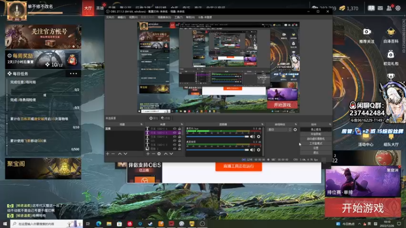This screenshot has height=228, width=406.
Task: Open the 活动中心 activity center
Action: coord(365,140)
